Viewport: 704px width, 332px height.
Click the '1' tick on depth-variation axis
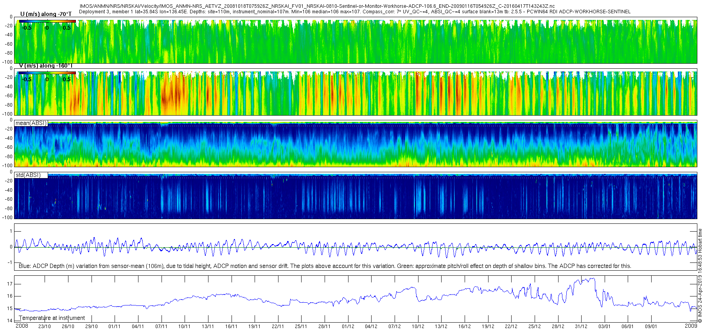tap(11, 232)
